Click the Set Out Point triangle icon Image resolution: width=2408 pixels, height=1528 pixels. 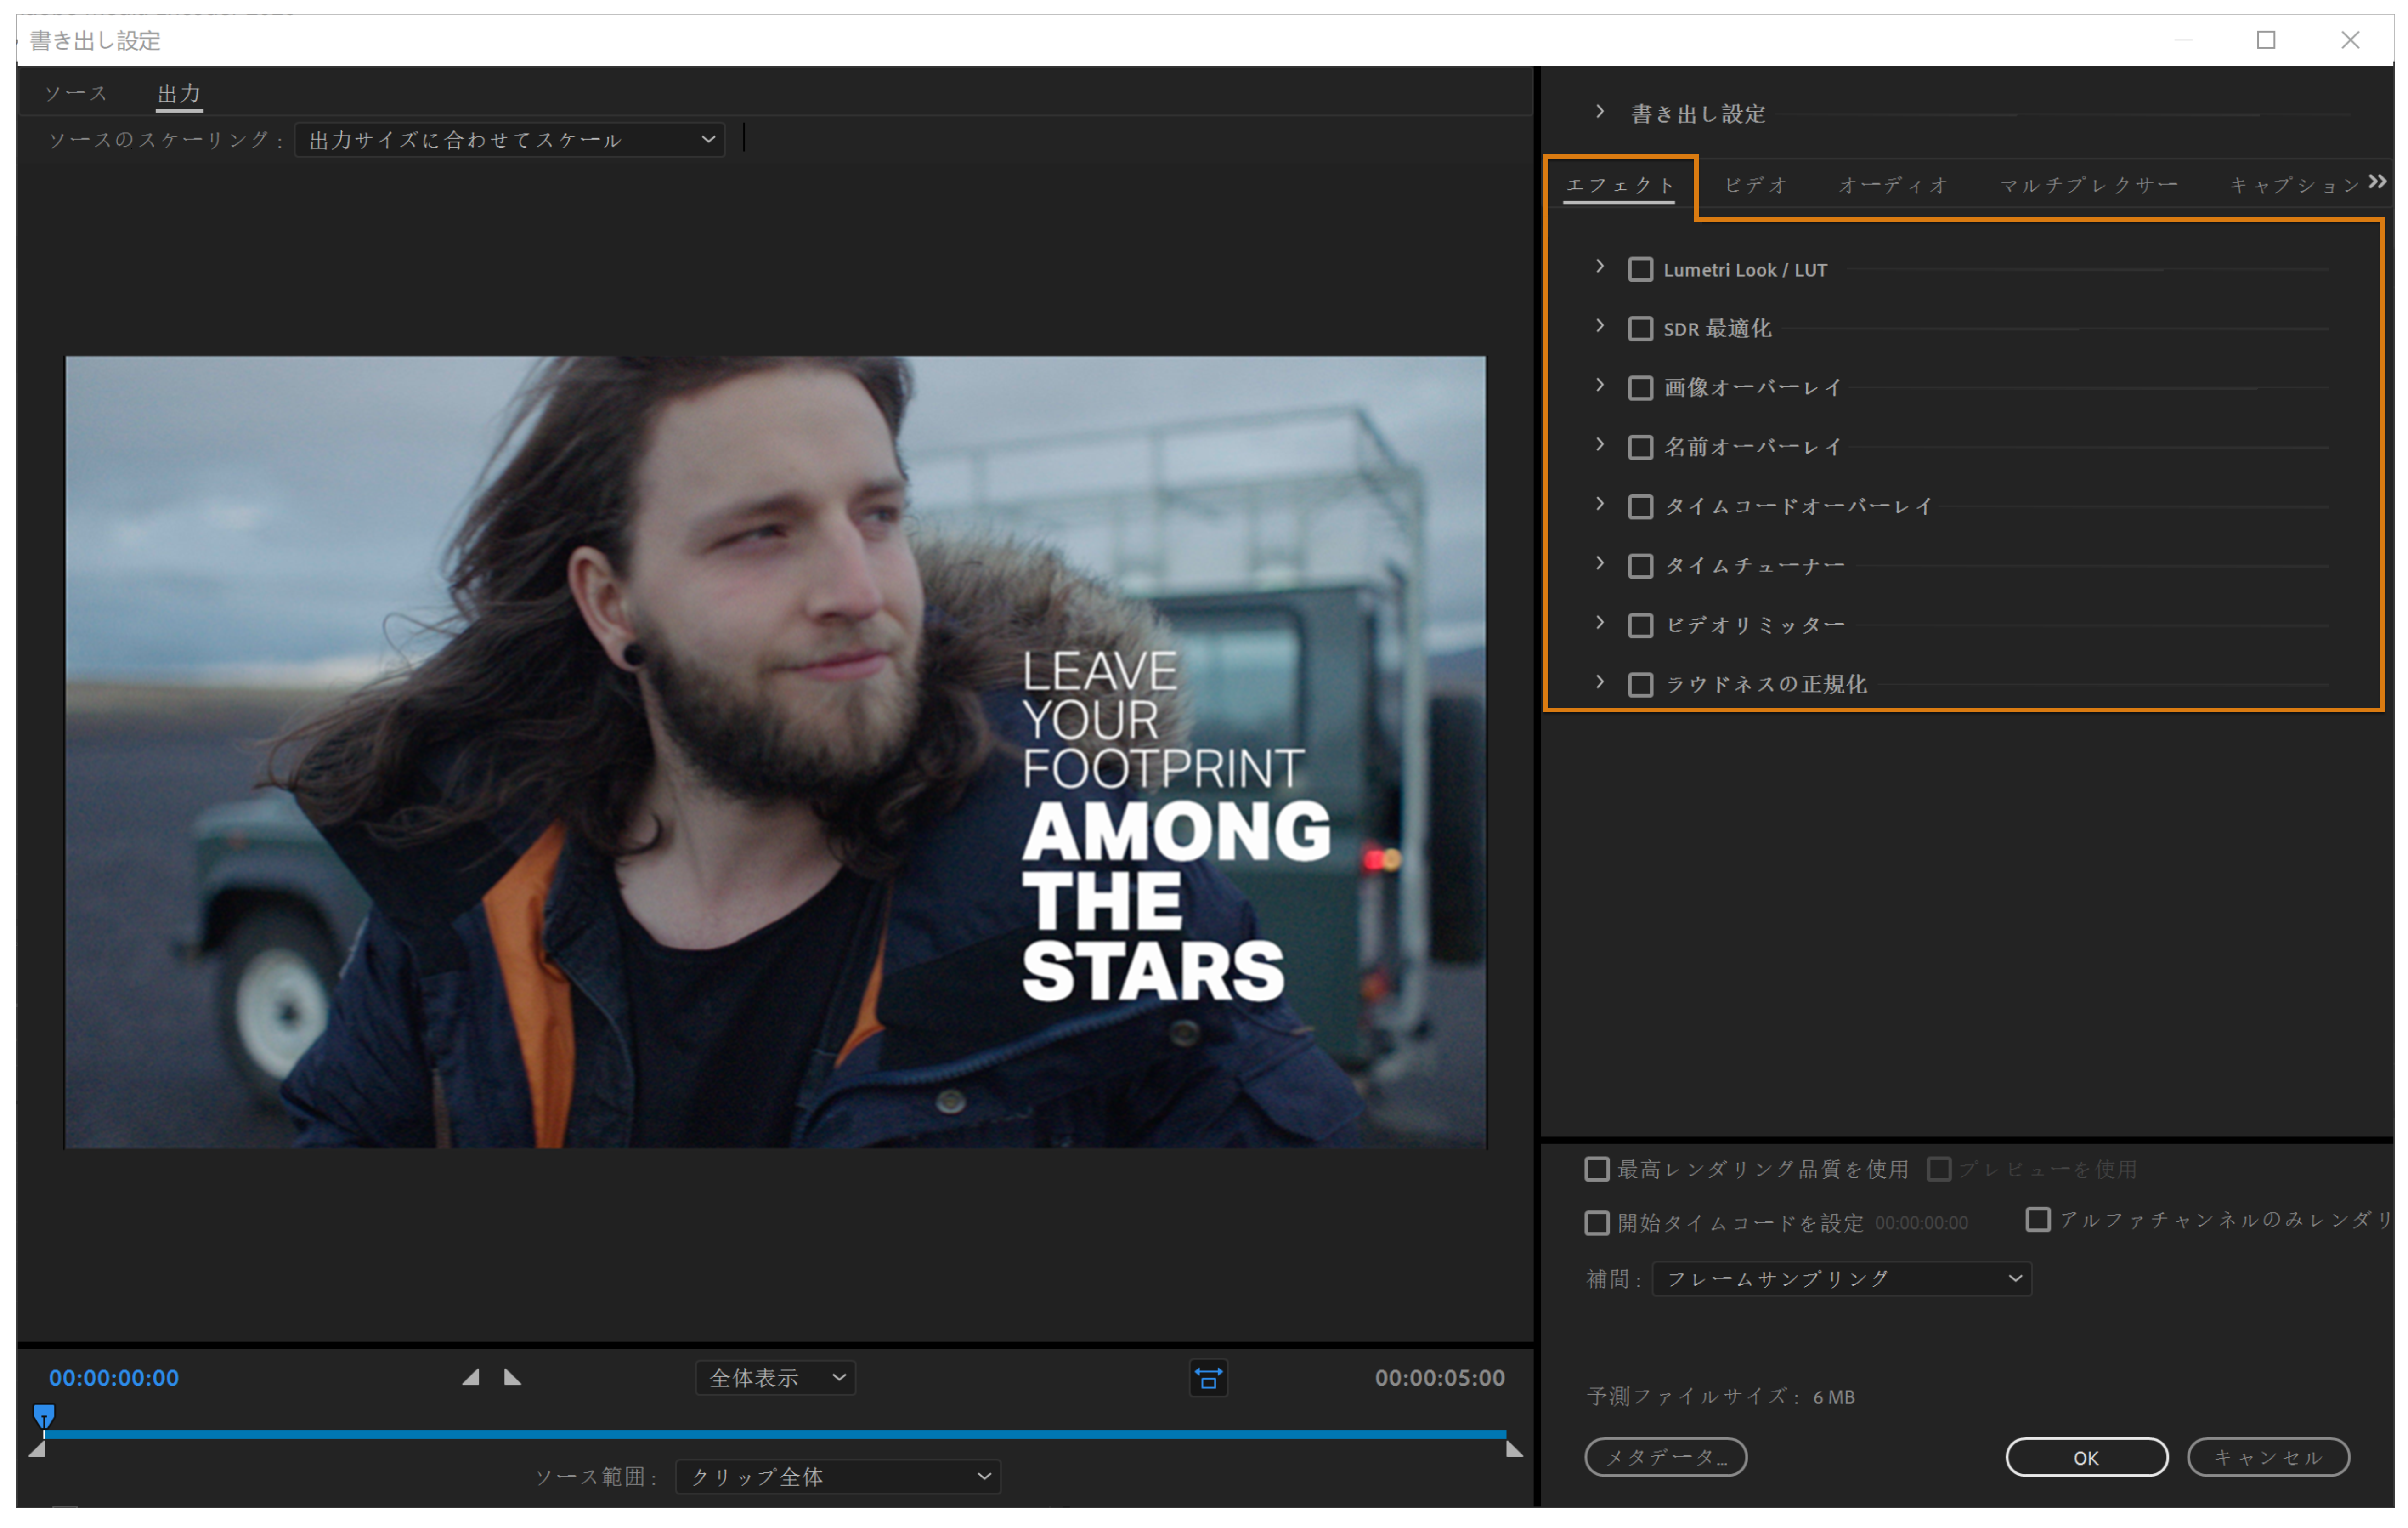pyautogui.click(x=512, y=1378)
